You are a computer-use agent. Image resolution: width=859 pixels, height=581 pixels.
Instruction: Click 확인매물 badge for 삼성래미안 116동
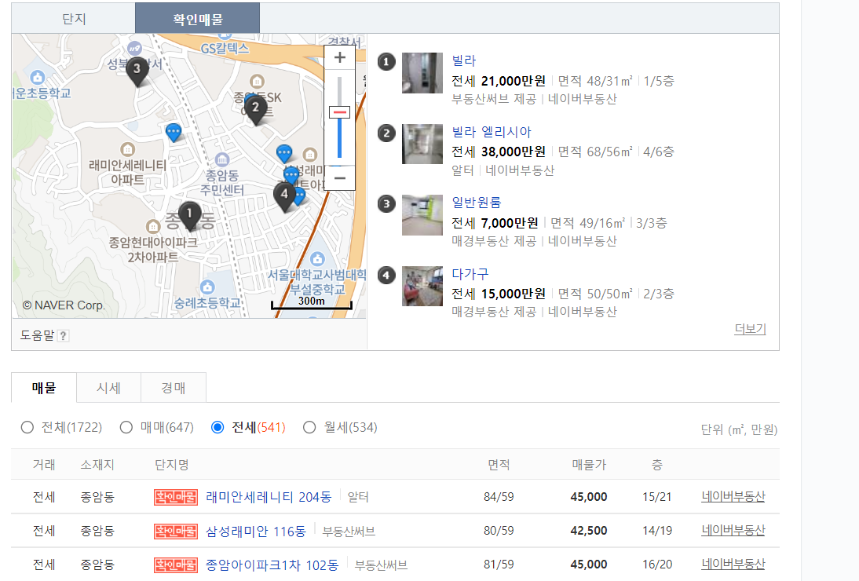pyautogui.click(x=176, y=532)
